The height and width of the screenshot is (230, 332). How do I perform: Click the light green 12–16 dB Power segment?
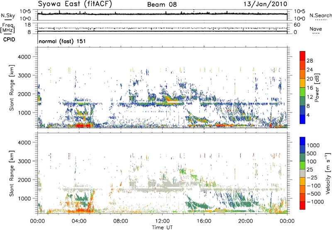coord(303,92)
